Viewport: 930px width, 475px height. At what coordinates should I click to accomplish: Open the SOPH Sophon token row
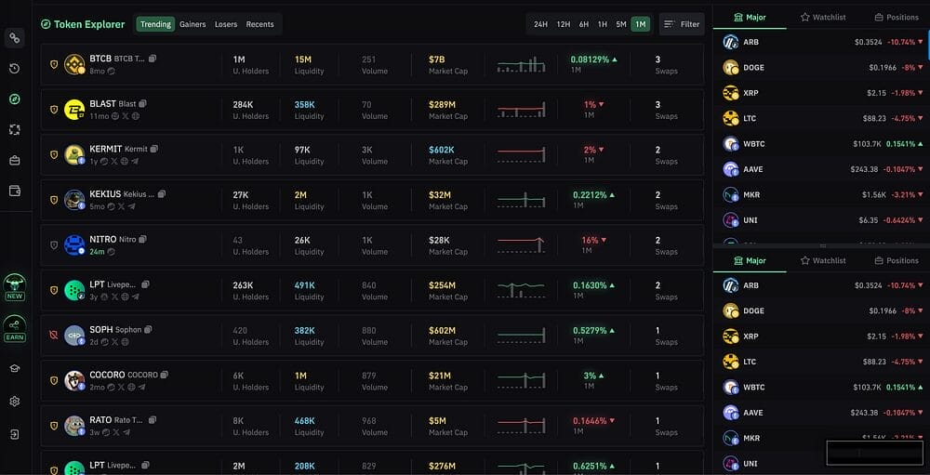(x=372, y=335)
